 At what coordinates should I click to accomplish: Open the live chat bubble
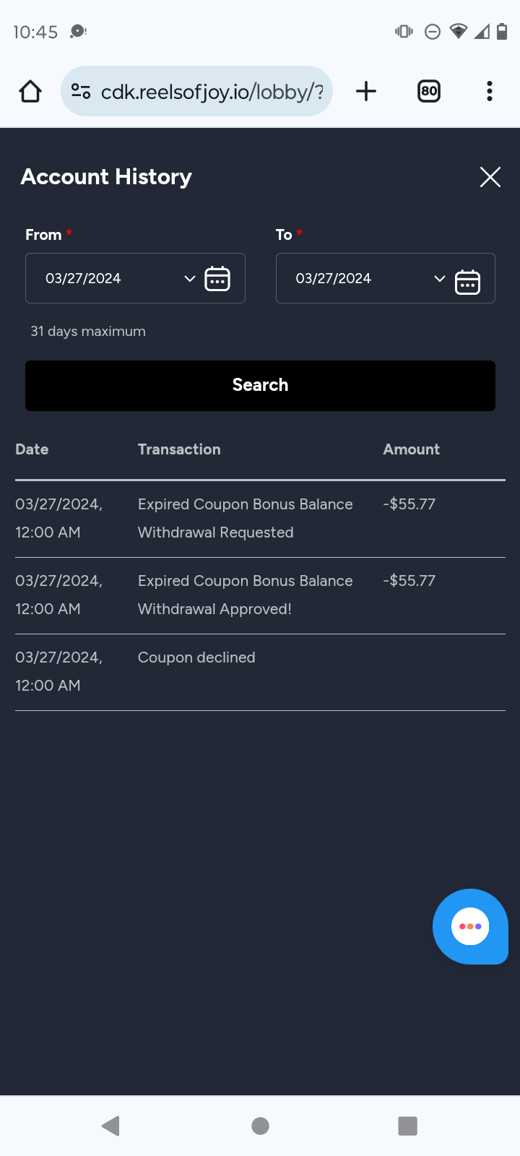click(470, 926)
